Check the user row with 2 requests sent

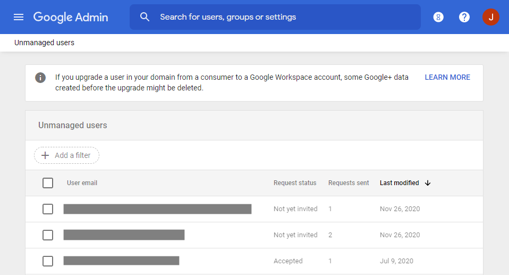click(x=48, y=235)
